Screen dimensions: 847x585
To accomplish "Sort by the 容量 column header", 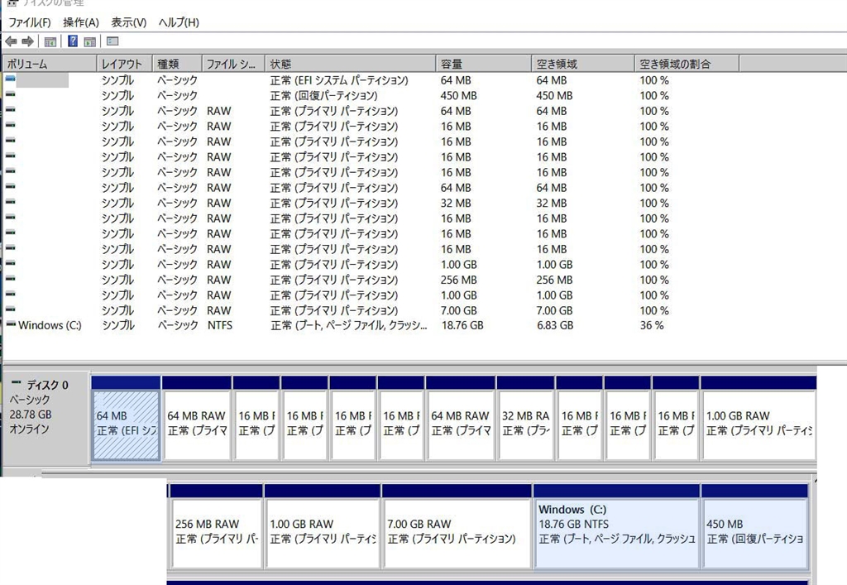I will pos(483,64).
